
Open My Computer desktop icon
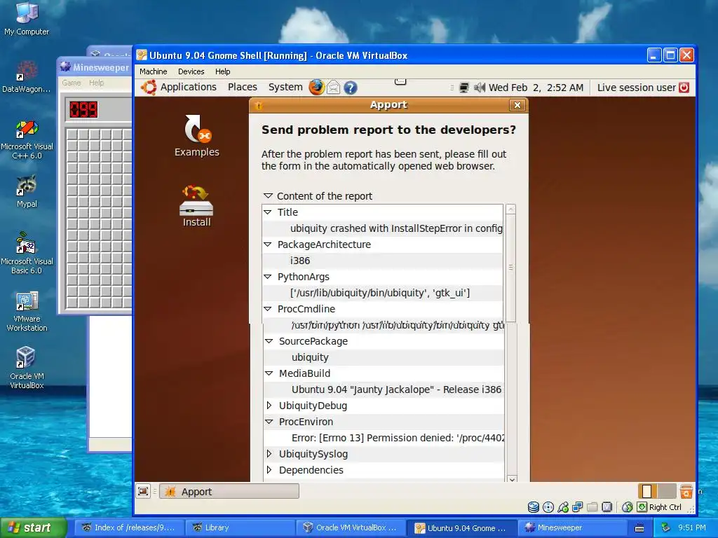27,19
